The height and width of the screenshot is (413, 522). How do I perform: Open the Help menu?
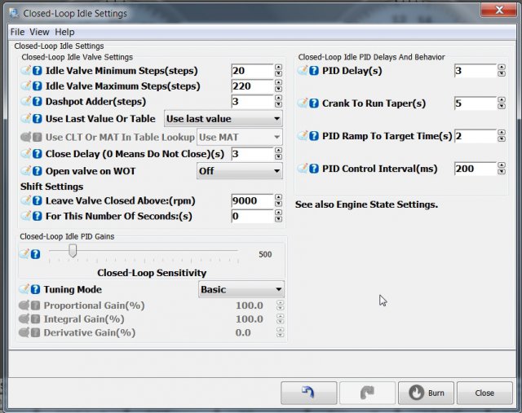64,32
